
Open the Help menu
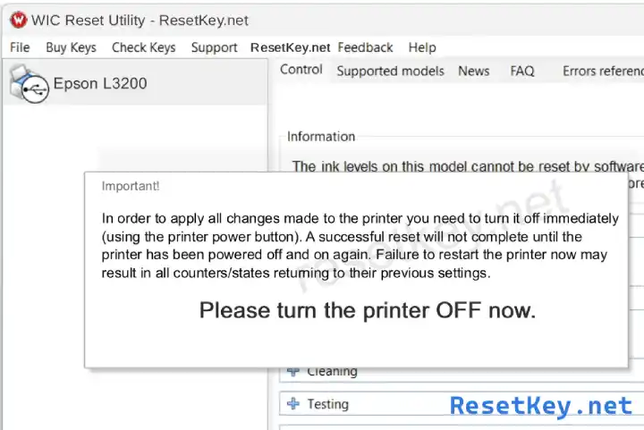(422, 47)
